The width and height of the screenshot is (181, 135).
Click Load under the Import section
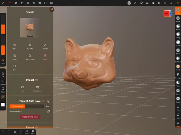coord(22,89)
